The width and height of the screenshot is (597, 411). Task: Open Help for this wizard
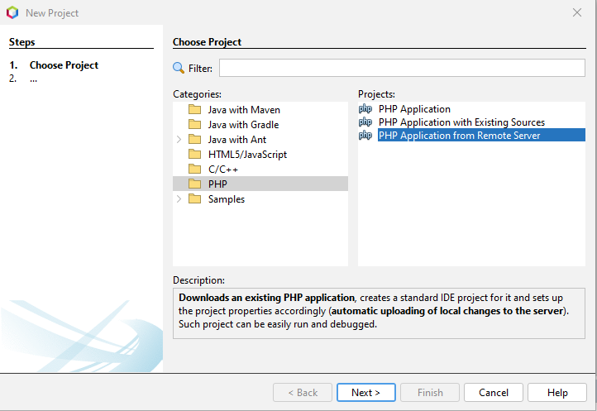(556, 393)
